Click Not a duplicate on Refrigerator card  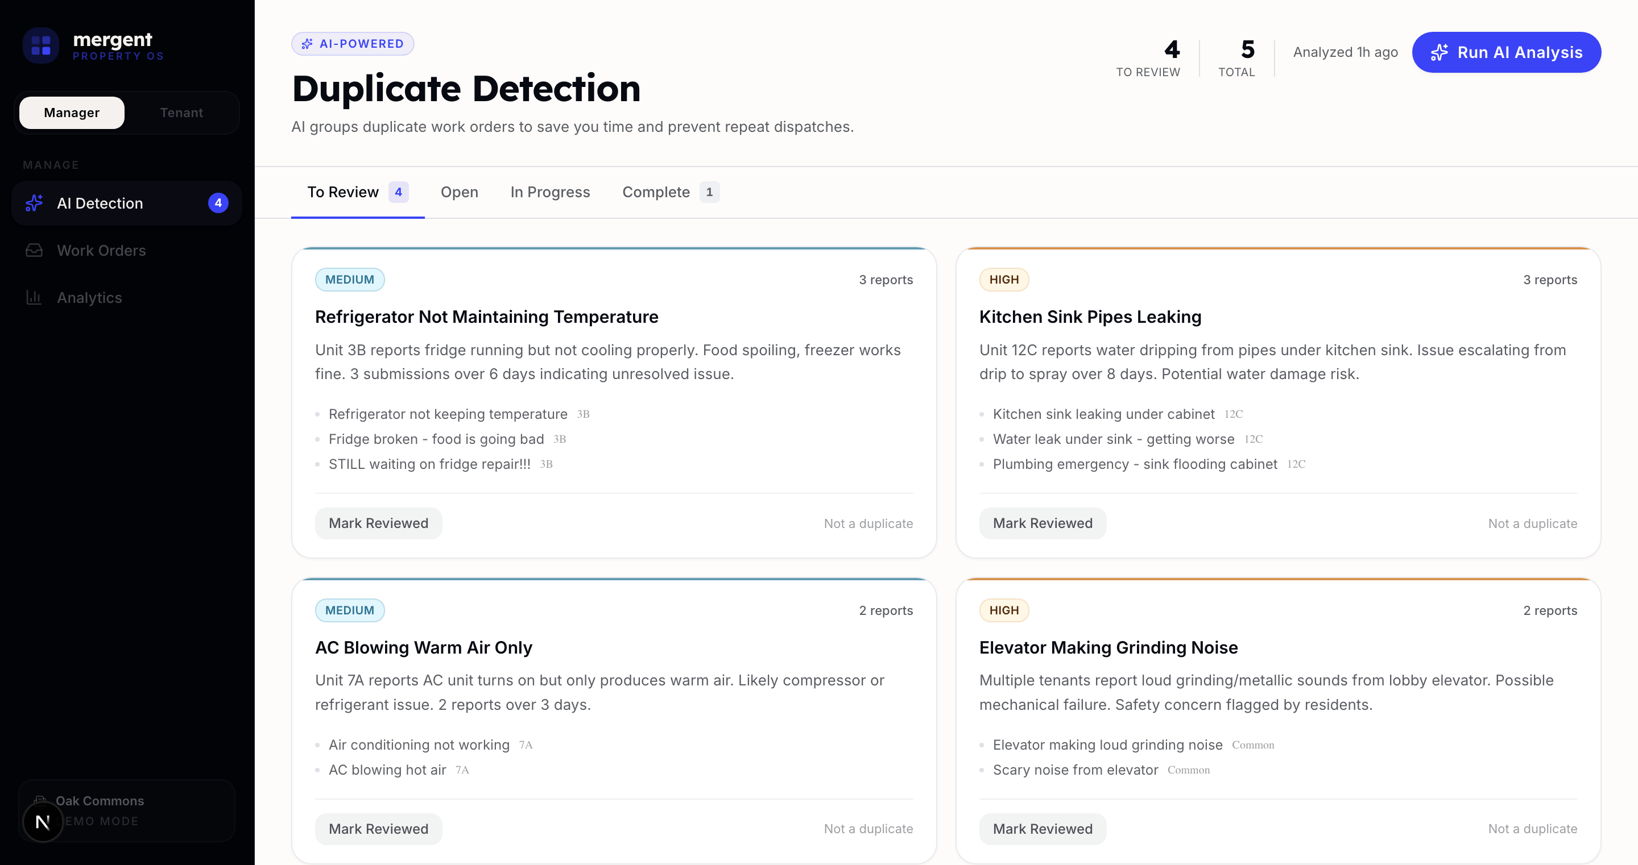point(868,523)
